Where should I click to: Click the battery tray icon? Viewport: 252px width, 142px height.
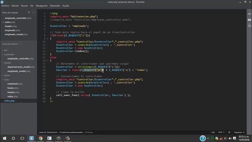coord(230,138)
